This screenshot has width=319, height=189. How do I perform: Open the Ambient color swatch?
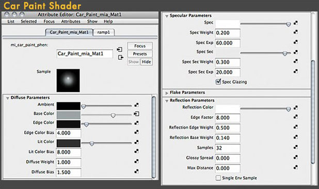click(x=68, y=106)
